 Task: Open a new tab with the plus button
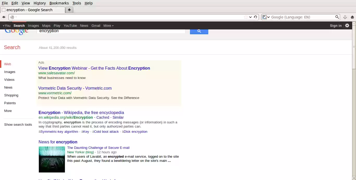[x=69, y=9]
